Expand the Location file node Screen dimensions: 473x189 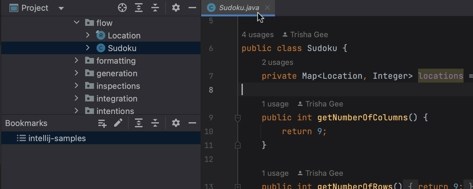tap(88, 35)
